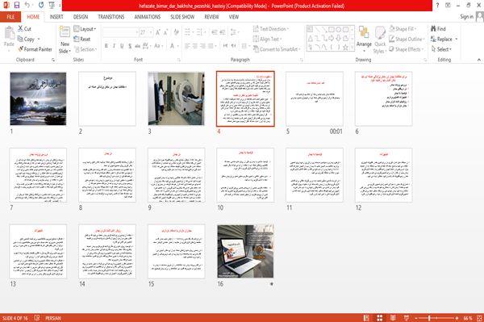Click the Copy icon in the Clipboard group
The width and height of the screenshot is (484, 322).
(x=20, y=39)
